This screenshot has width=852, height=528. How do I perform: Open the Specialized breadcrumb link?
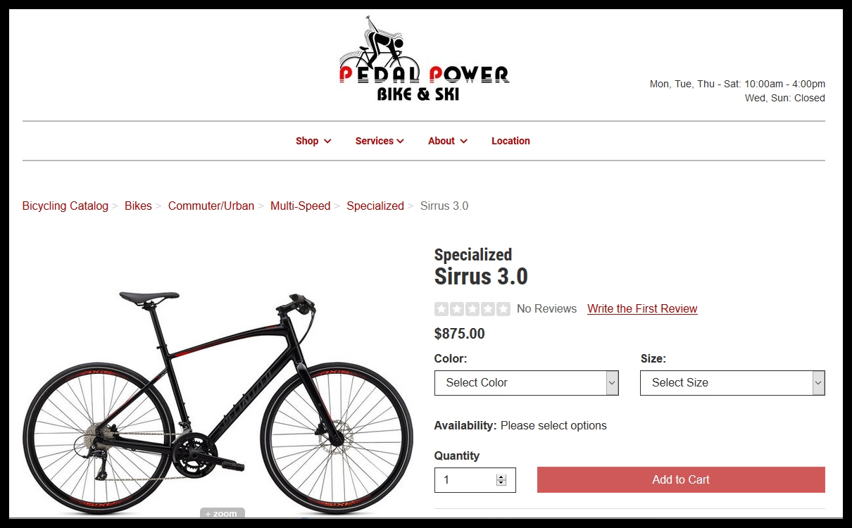coord(375,206)
